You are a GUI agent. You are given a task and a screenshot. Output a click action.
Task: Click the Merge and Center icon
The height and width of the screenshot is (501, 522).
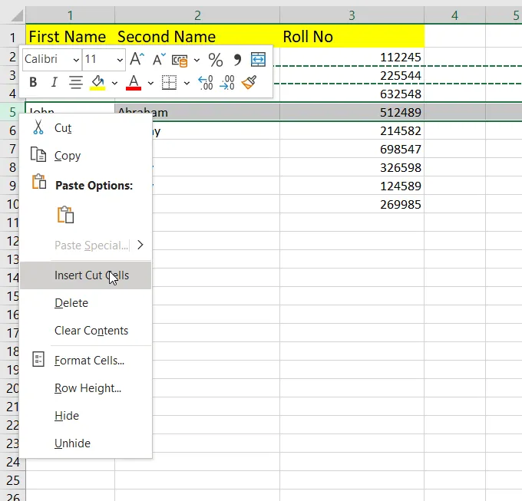(258, 59)
